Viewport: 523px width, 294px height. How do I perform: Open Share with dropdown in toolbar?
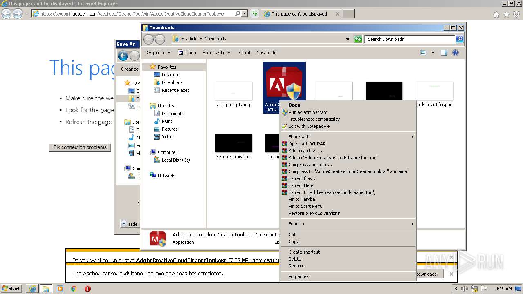[x=216, y=53]
